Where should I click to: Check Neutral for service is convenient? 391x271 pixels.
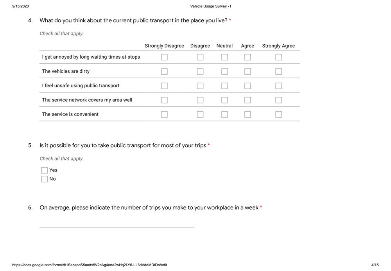[224, 114]
